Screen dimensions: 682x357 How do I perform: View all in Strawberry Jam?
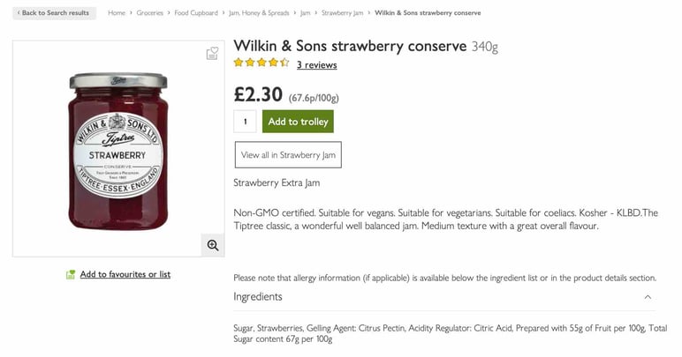[288, 155]
